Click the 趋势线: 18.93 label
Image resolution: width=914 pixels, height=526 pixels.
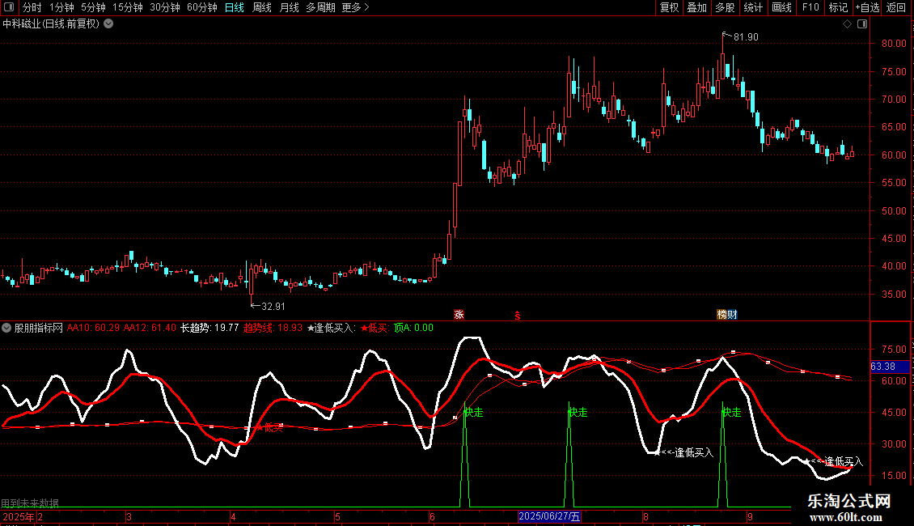(x=273, y=328)
